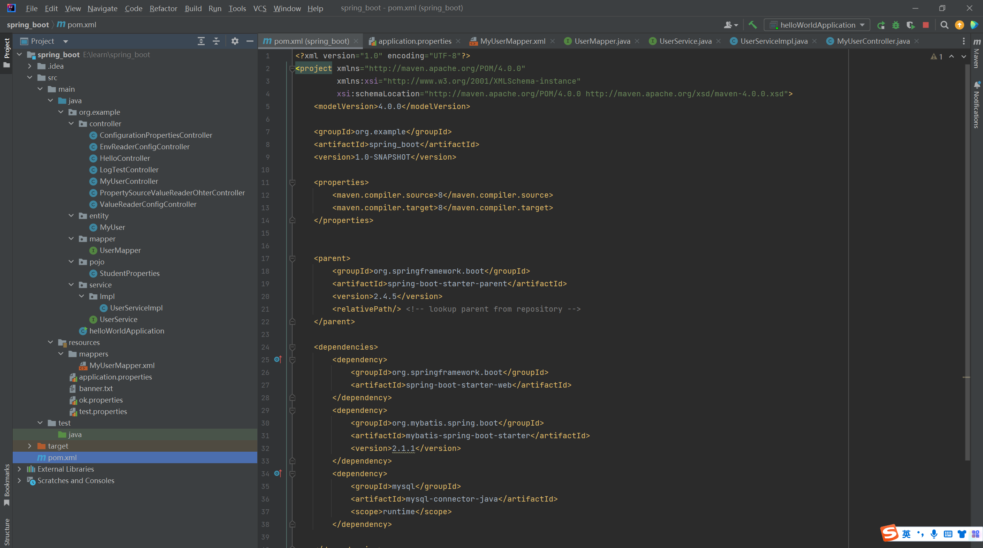Collapse all nodes in the Project tree
Screen dimensions: 983x548
[x=216, y=41]
